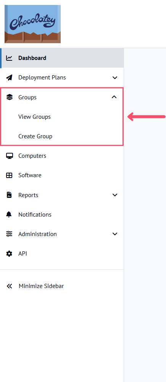Open the Reports menu label
Screen dimensions: 166x382
pos(28,195)
